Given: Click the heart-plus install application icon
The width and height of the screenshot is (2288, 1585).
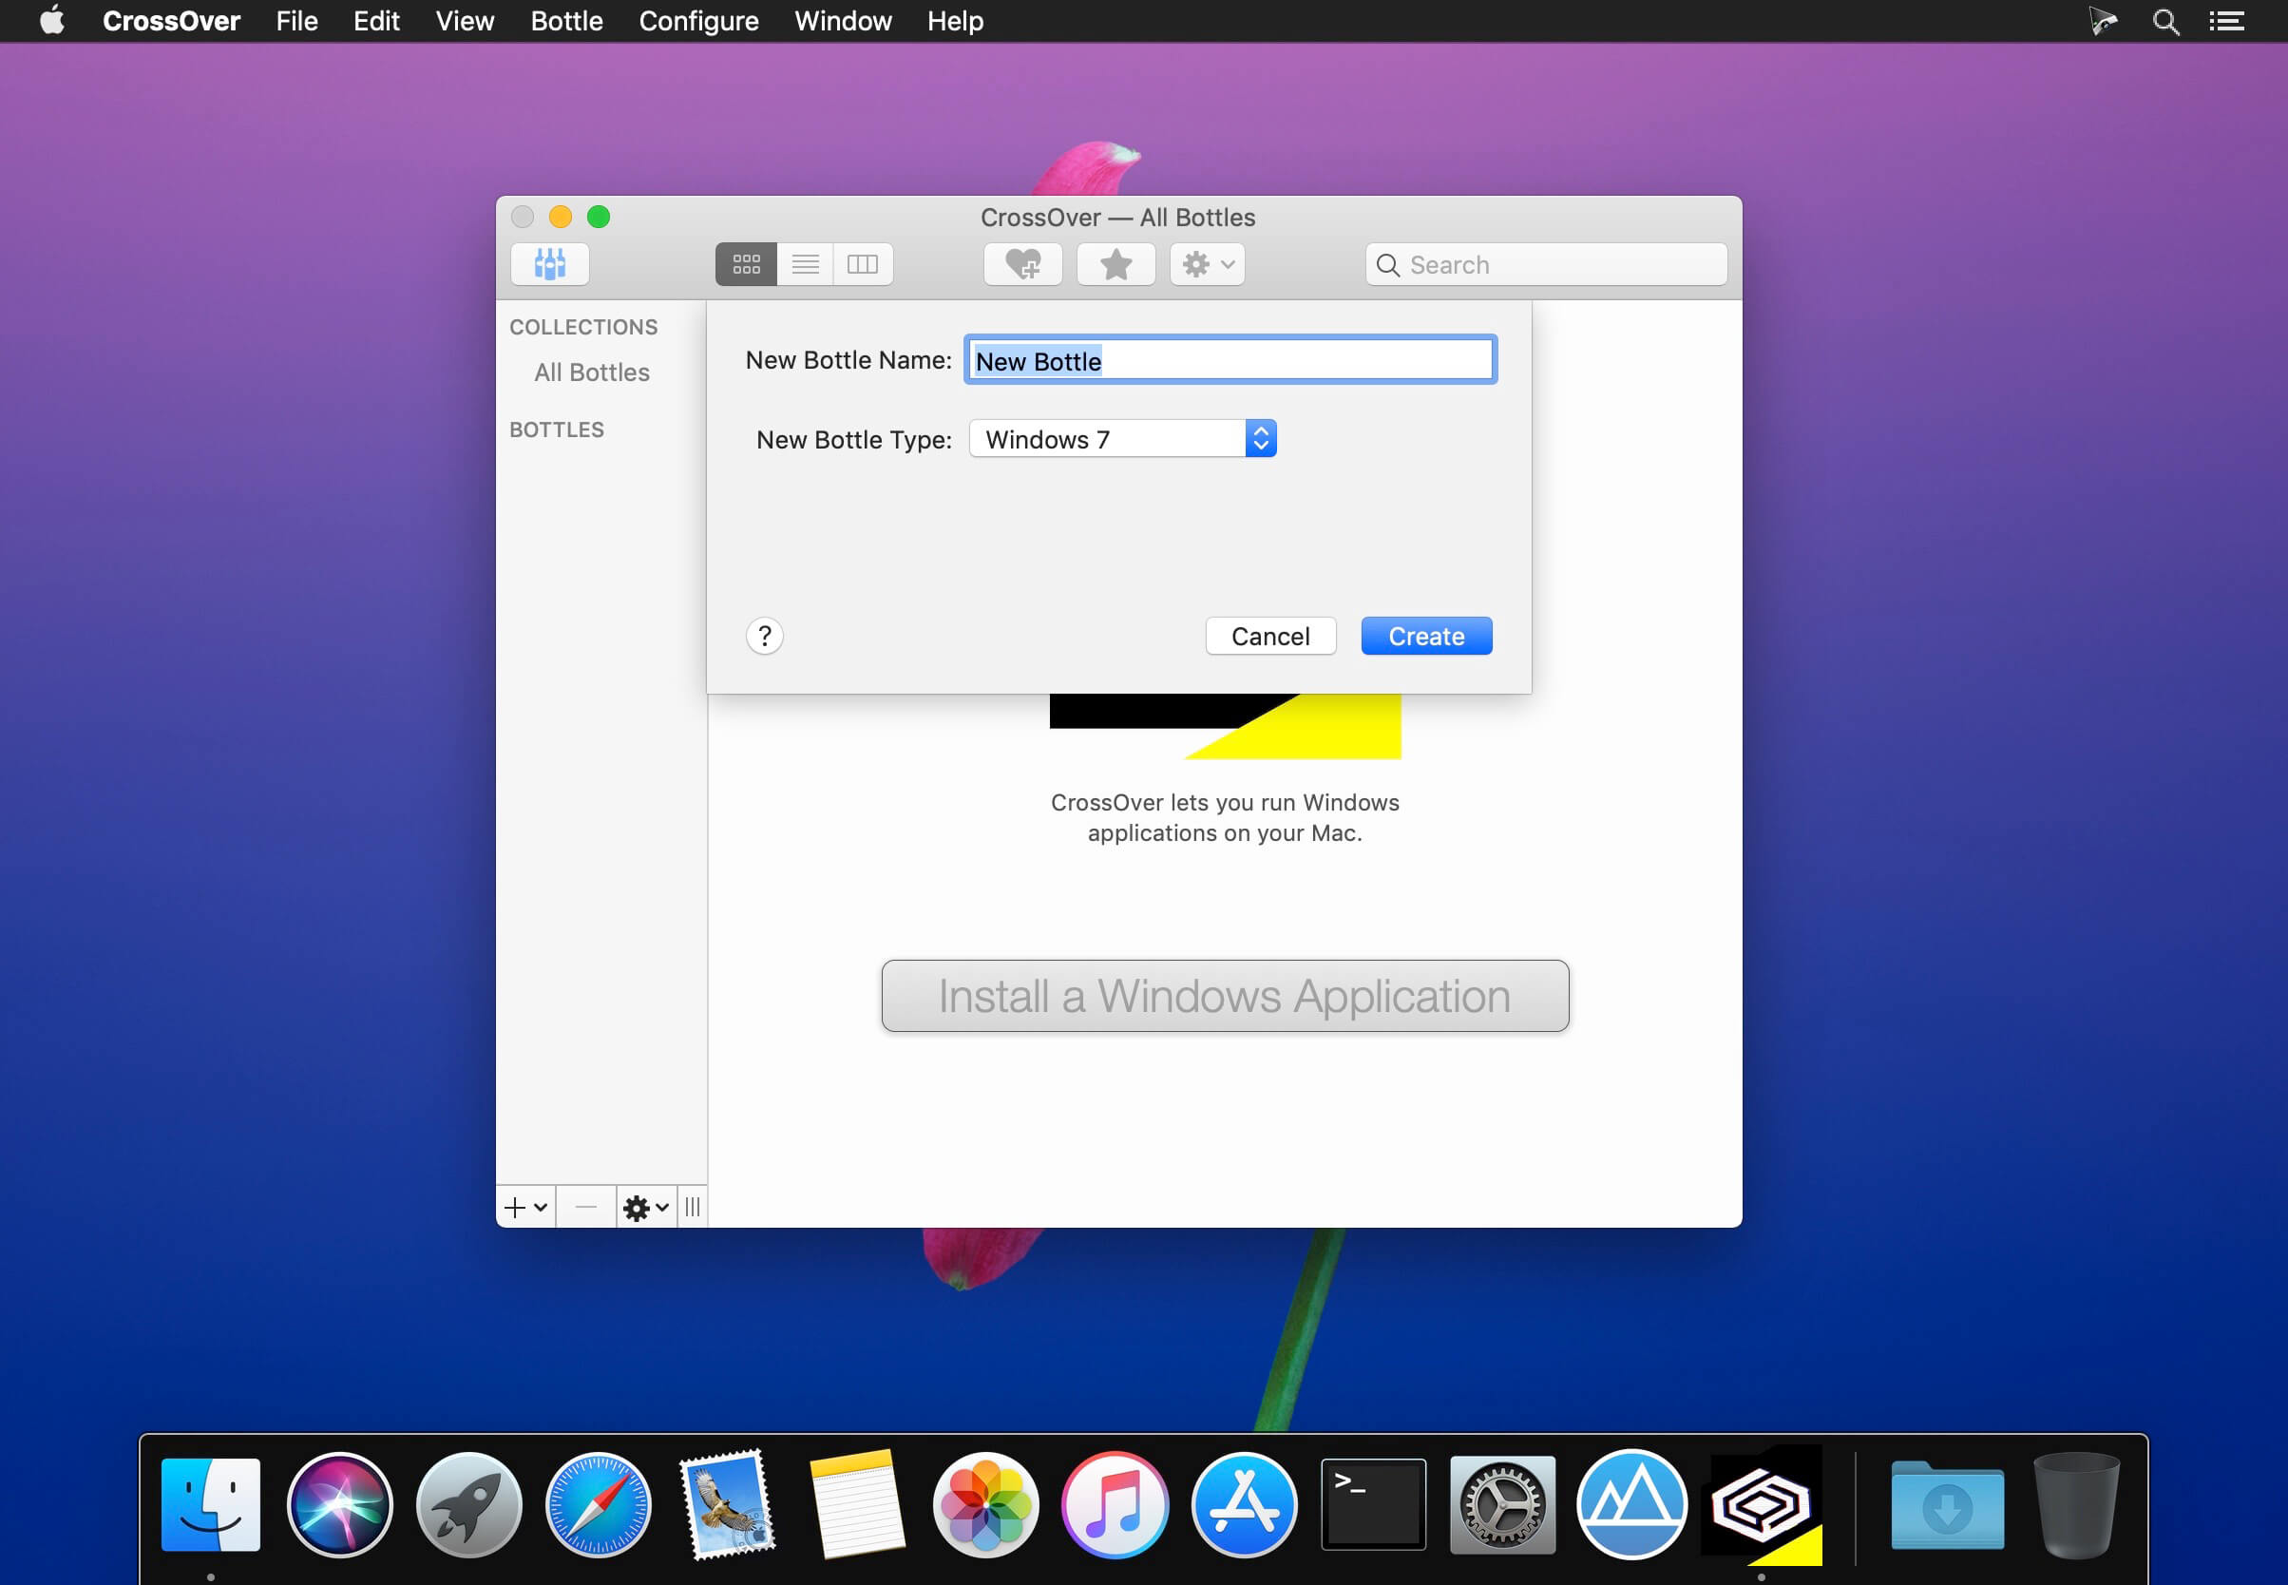Looking at the screenshot, I should pyautogui.click(x=1021, y=264).
